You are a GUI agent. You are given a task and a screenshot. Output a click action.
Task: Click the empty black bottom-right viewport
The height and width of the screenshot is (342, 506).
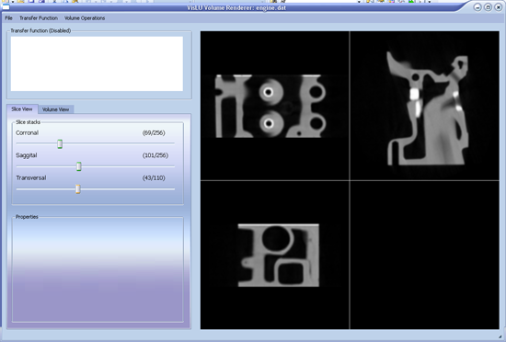(425, 255)
